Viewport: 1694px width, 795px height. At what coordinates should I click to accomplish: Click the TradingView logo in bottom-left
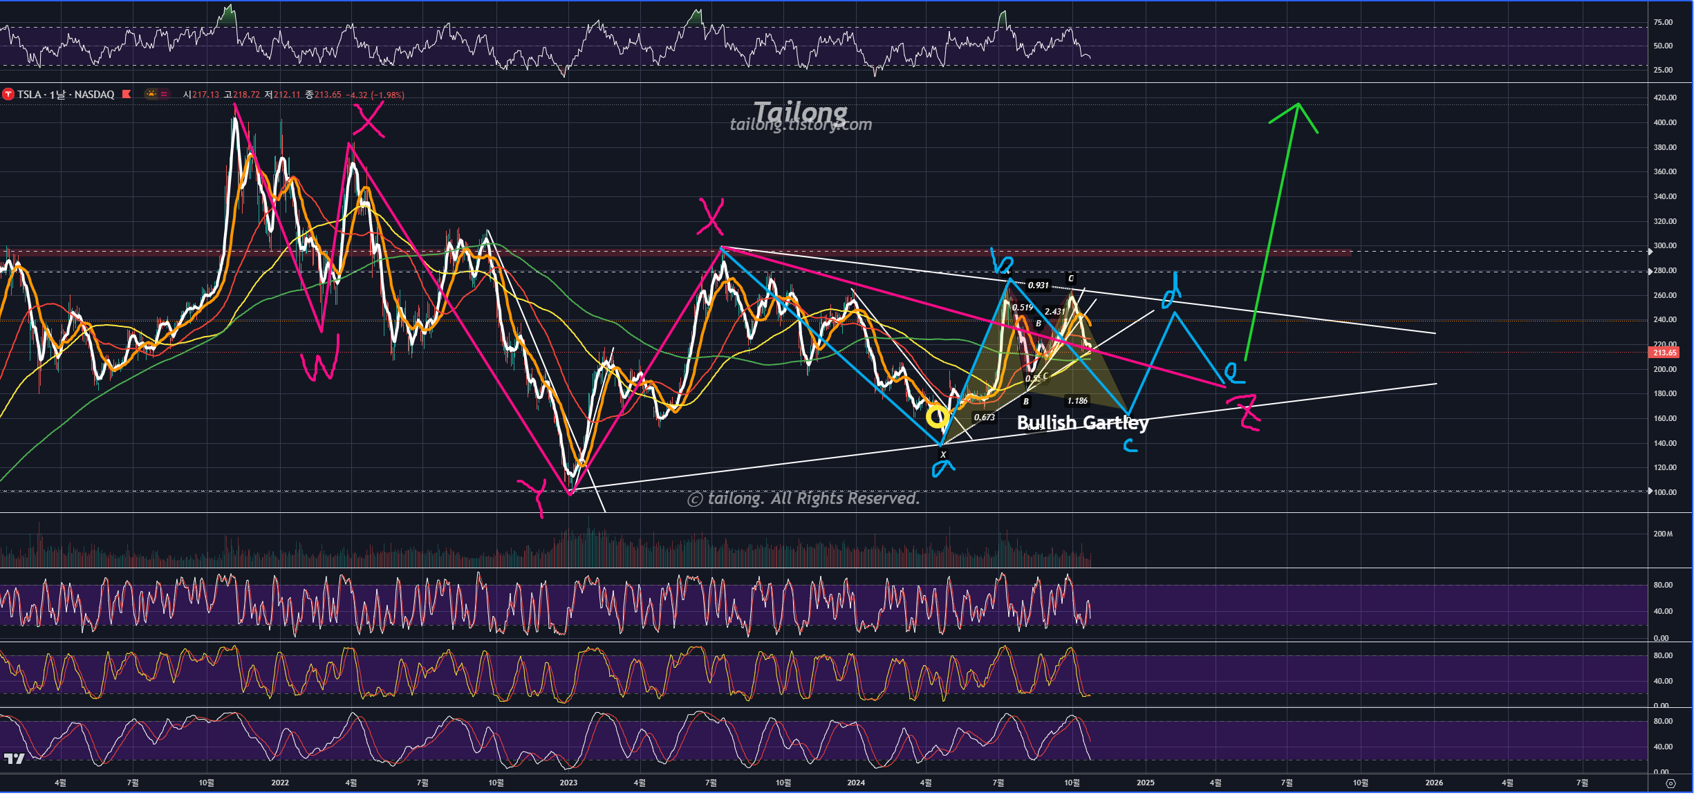click(x=14, y=758)
